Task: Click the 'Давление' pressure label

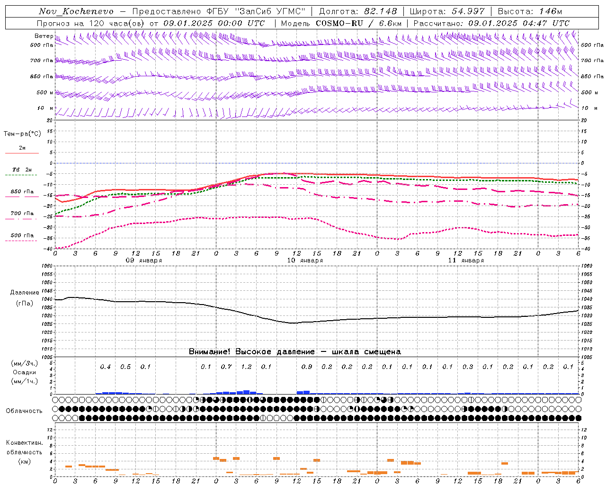Action: (25, 293)
